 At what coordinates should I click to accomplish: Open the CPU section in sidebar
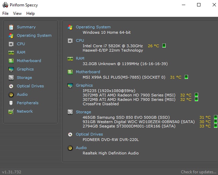(21, 44)
